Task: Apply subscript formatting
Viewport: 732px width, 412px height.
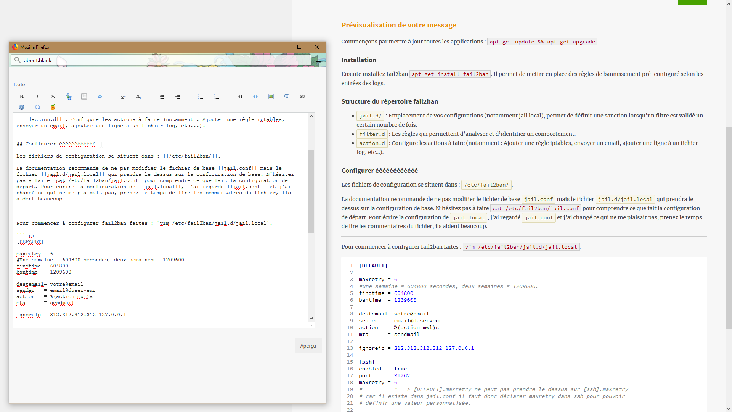Action: (x=139, y=97)
